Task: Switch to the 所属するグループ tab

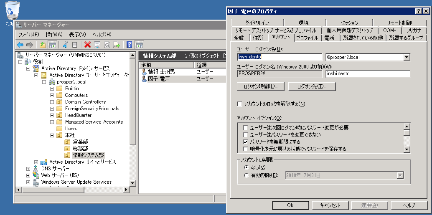Action: pyautogui.click(x=406, y=38)
